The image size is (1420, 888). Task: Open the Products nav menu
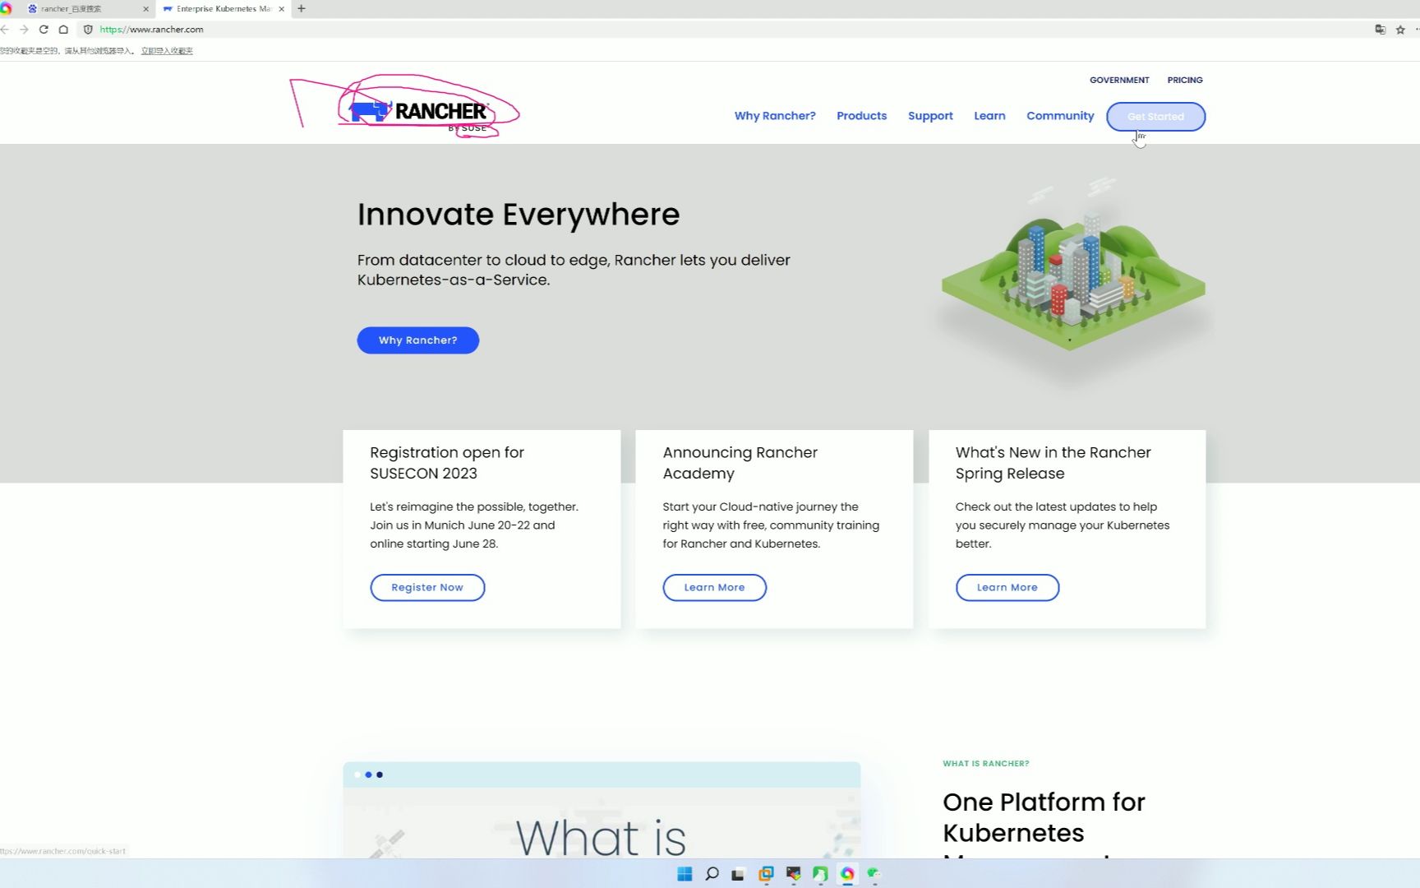[x=861, y=116]
